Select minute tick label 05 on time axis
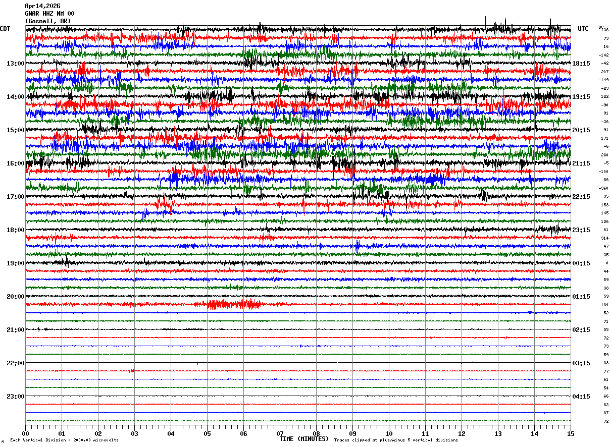The height and width of the screenshot is (447, 611). tap(207, 434)
